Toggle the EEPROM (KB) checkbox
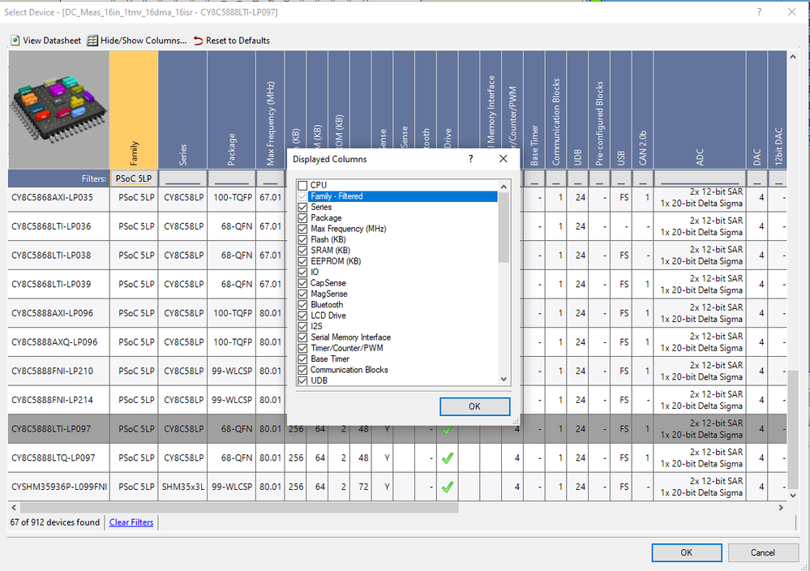This screenshot has height=571, width=810. (302, 261)
